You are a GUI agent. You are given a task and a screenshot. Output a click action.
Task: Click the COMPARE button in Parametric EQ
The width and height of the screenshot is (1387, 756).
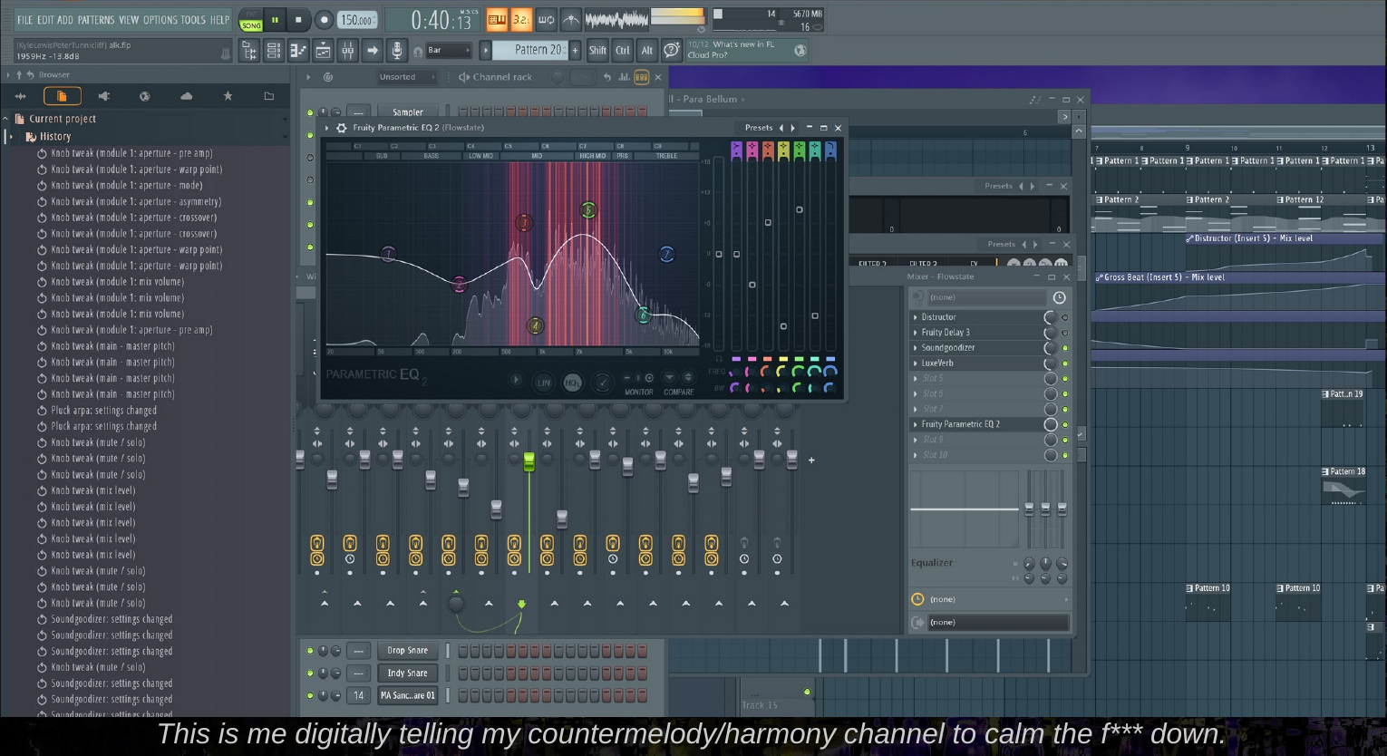(x=678, y=392)
